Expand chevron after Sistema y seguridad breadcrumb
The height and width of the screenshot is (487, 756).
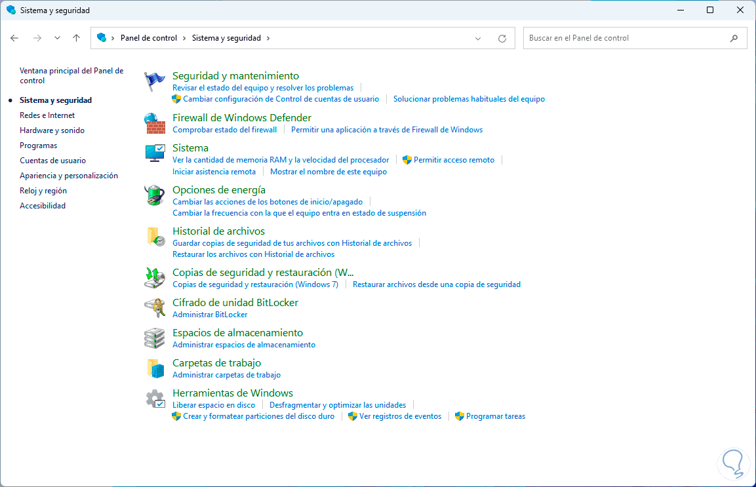(268, 38)
